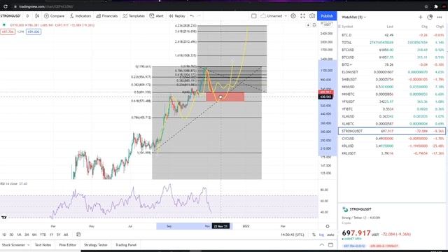
Task: Open time axis settings gear icon
Action: click(x=328, y=226)
